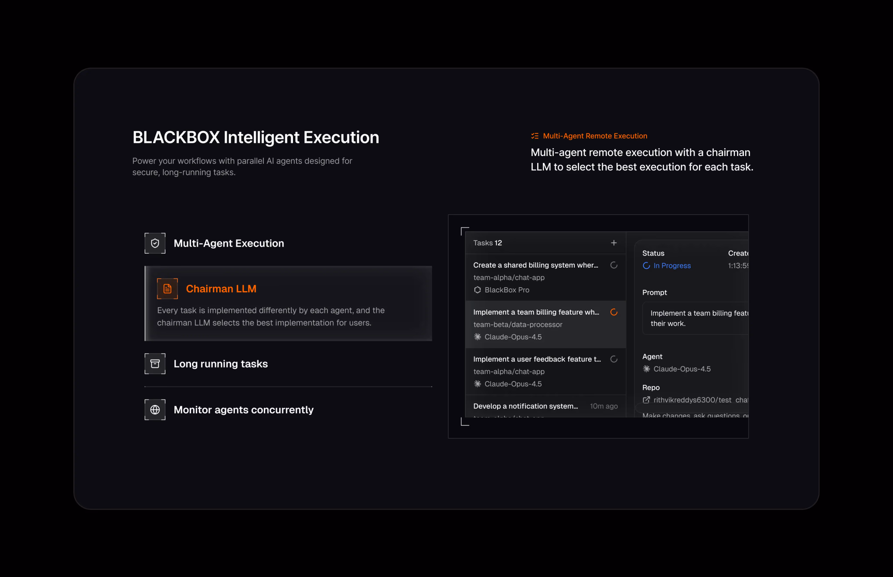Expand the Long running tasks section
This screenshot has height=577, width=893.
point(288,364)
